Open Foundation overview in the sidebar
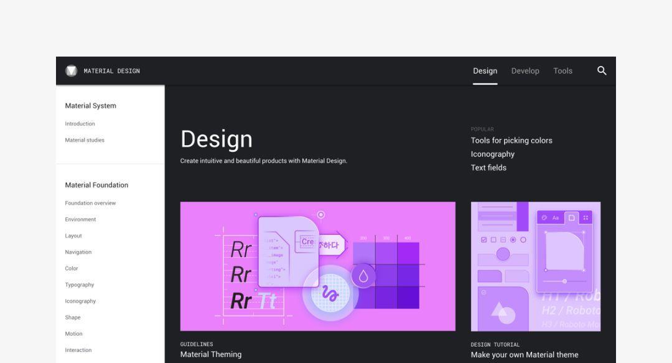 (90, 203)
